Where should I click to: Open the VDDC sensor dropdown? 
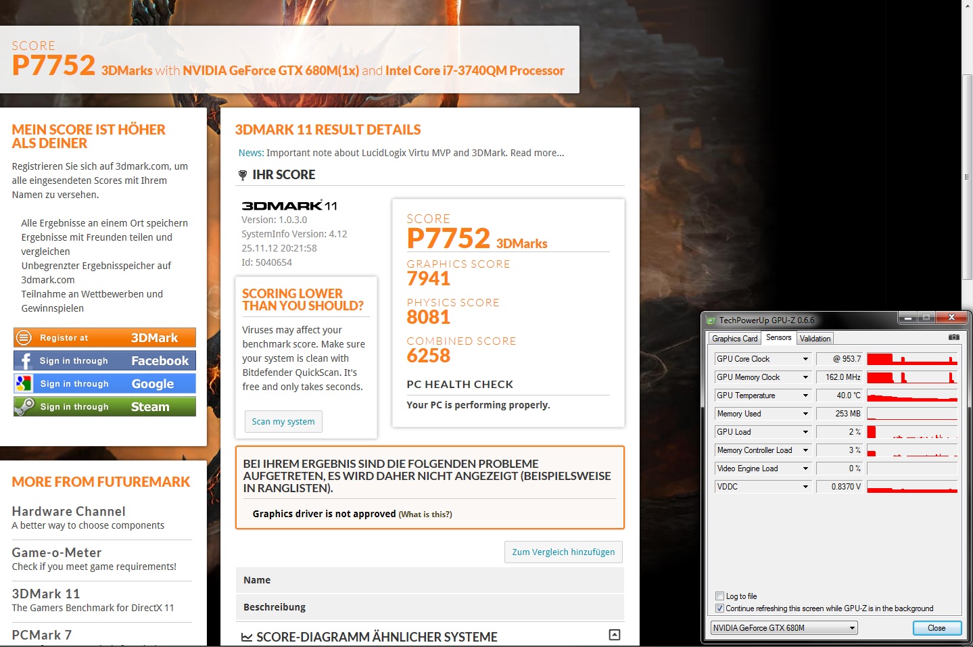805,487
